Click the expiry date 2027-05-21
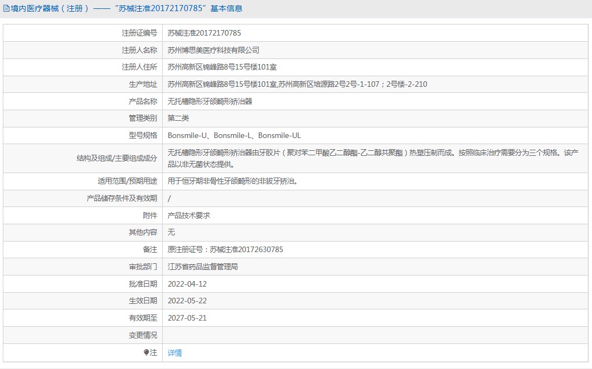Screen dimensions: 592x369 (187, 318)
